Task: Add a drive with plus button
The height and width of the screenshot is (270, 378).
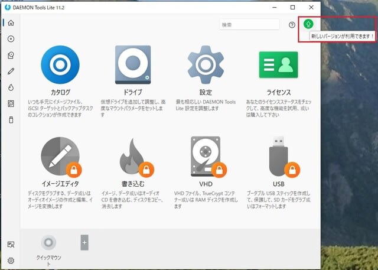Action: click(x=84, y=242)
